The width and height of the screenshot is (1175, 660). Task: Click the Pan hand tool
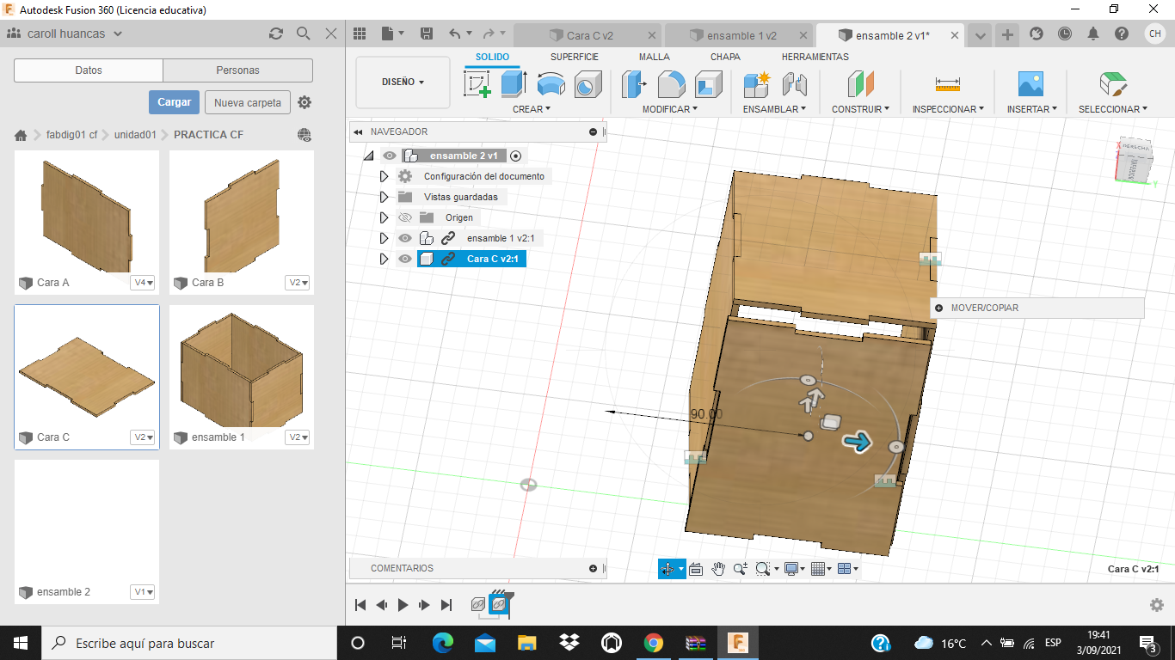click(718, 569)
